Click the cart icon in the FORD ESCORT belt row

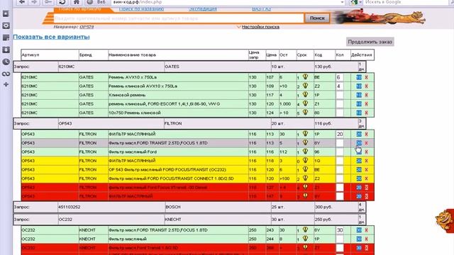(x=359, y=104)
